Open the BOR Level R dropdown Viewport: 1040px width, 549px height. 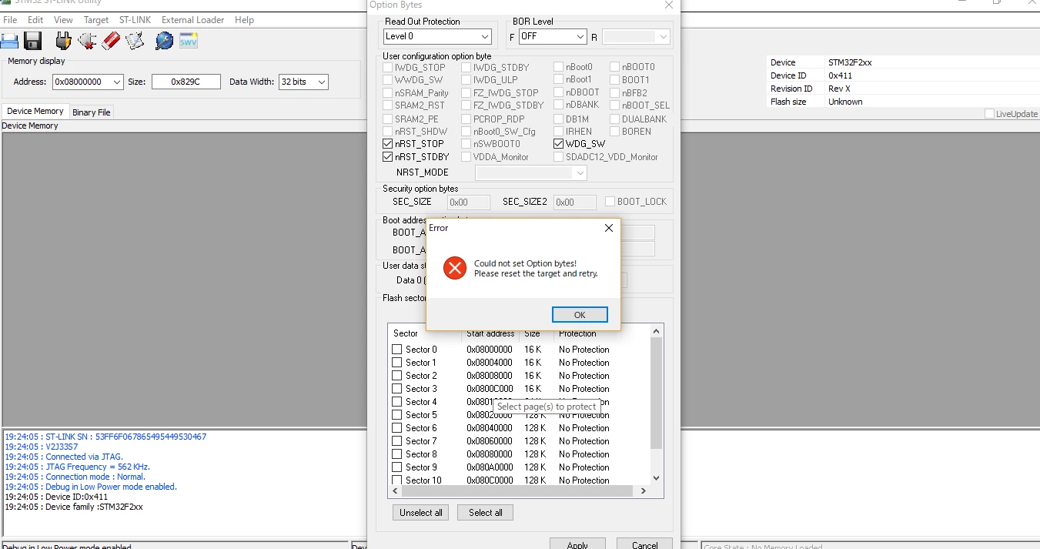point(636,36)
